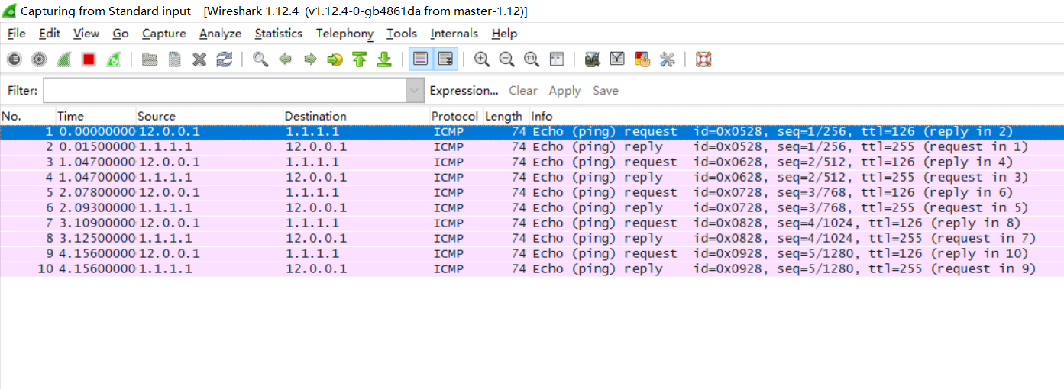Open the Statistics menu

[279, 34]
